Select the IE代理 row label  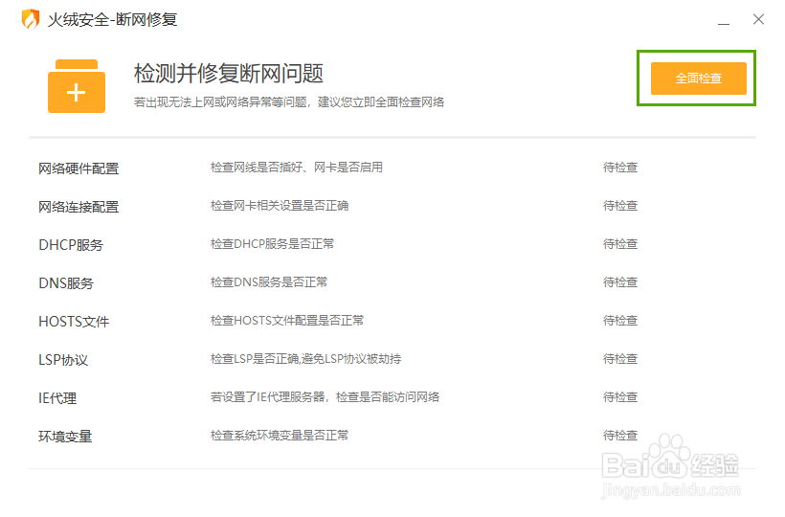[x=57, y=398]
